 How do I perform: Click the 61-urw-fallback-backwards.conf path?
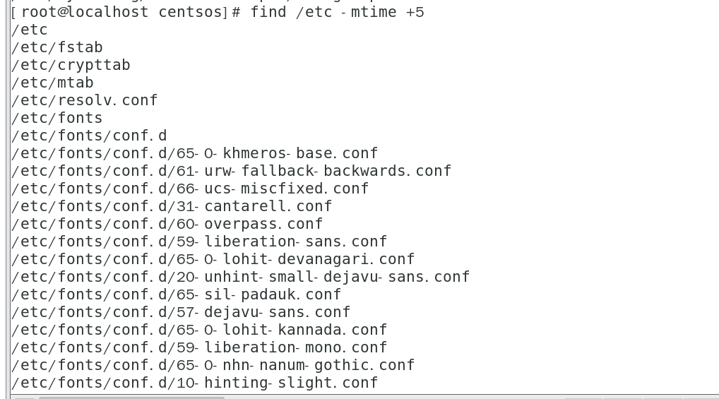click(232, 171)
